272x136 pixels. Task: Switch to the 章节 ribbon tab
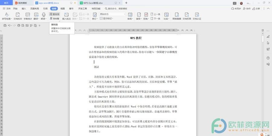tap(71, 8)
